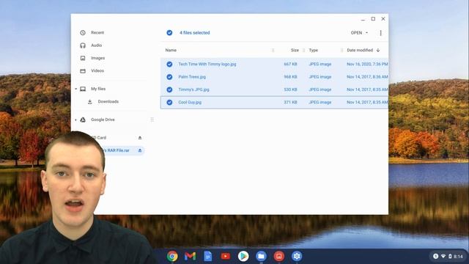Open the Videos section

[x=97, y=71]
